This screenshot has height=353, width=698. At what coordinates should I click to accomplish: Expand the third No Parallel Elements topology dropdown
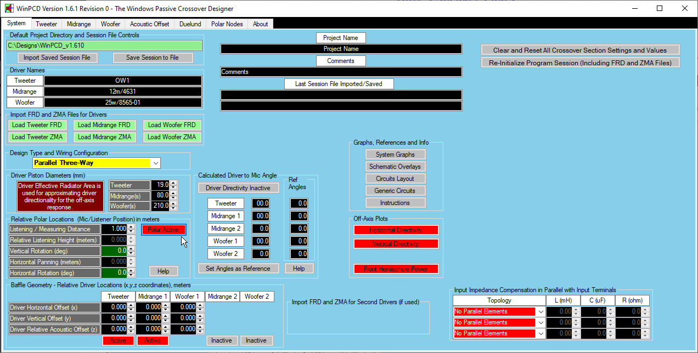click(541, 333)
